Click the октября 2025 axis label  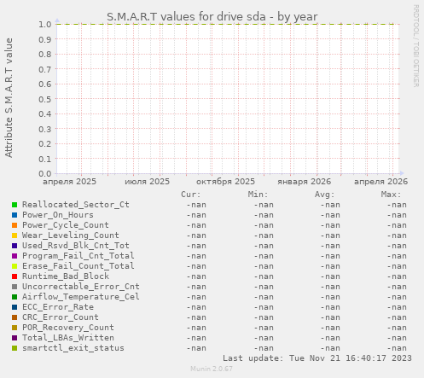pyautogui.click(x=225, y=182)
